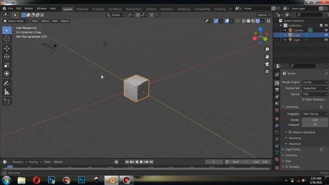Select the Add Cube tool

pos(7,102)
